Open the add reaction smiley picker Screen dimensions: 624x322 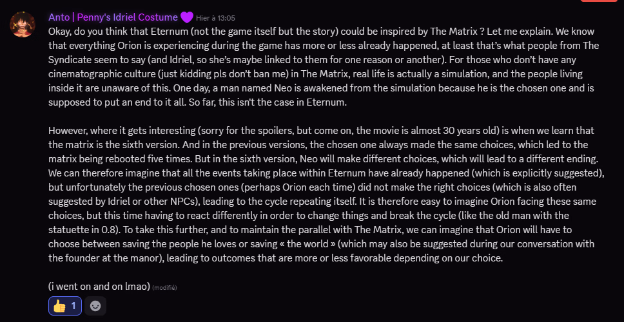pos(95,306)
